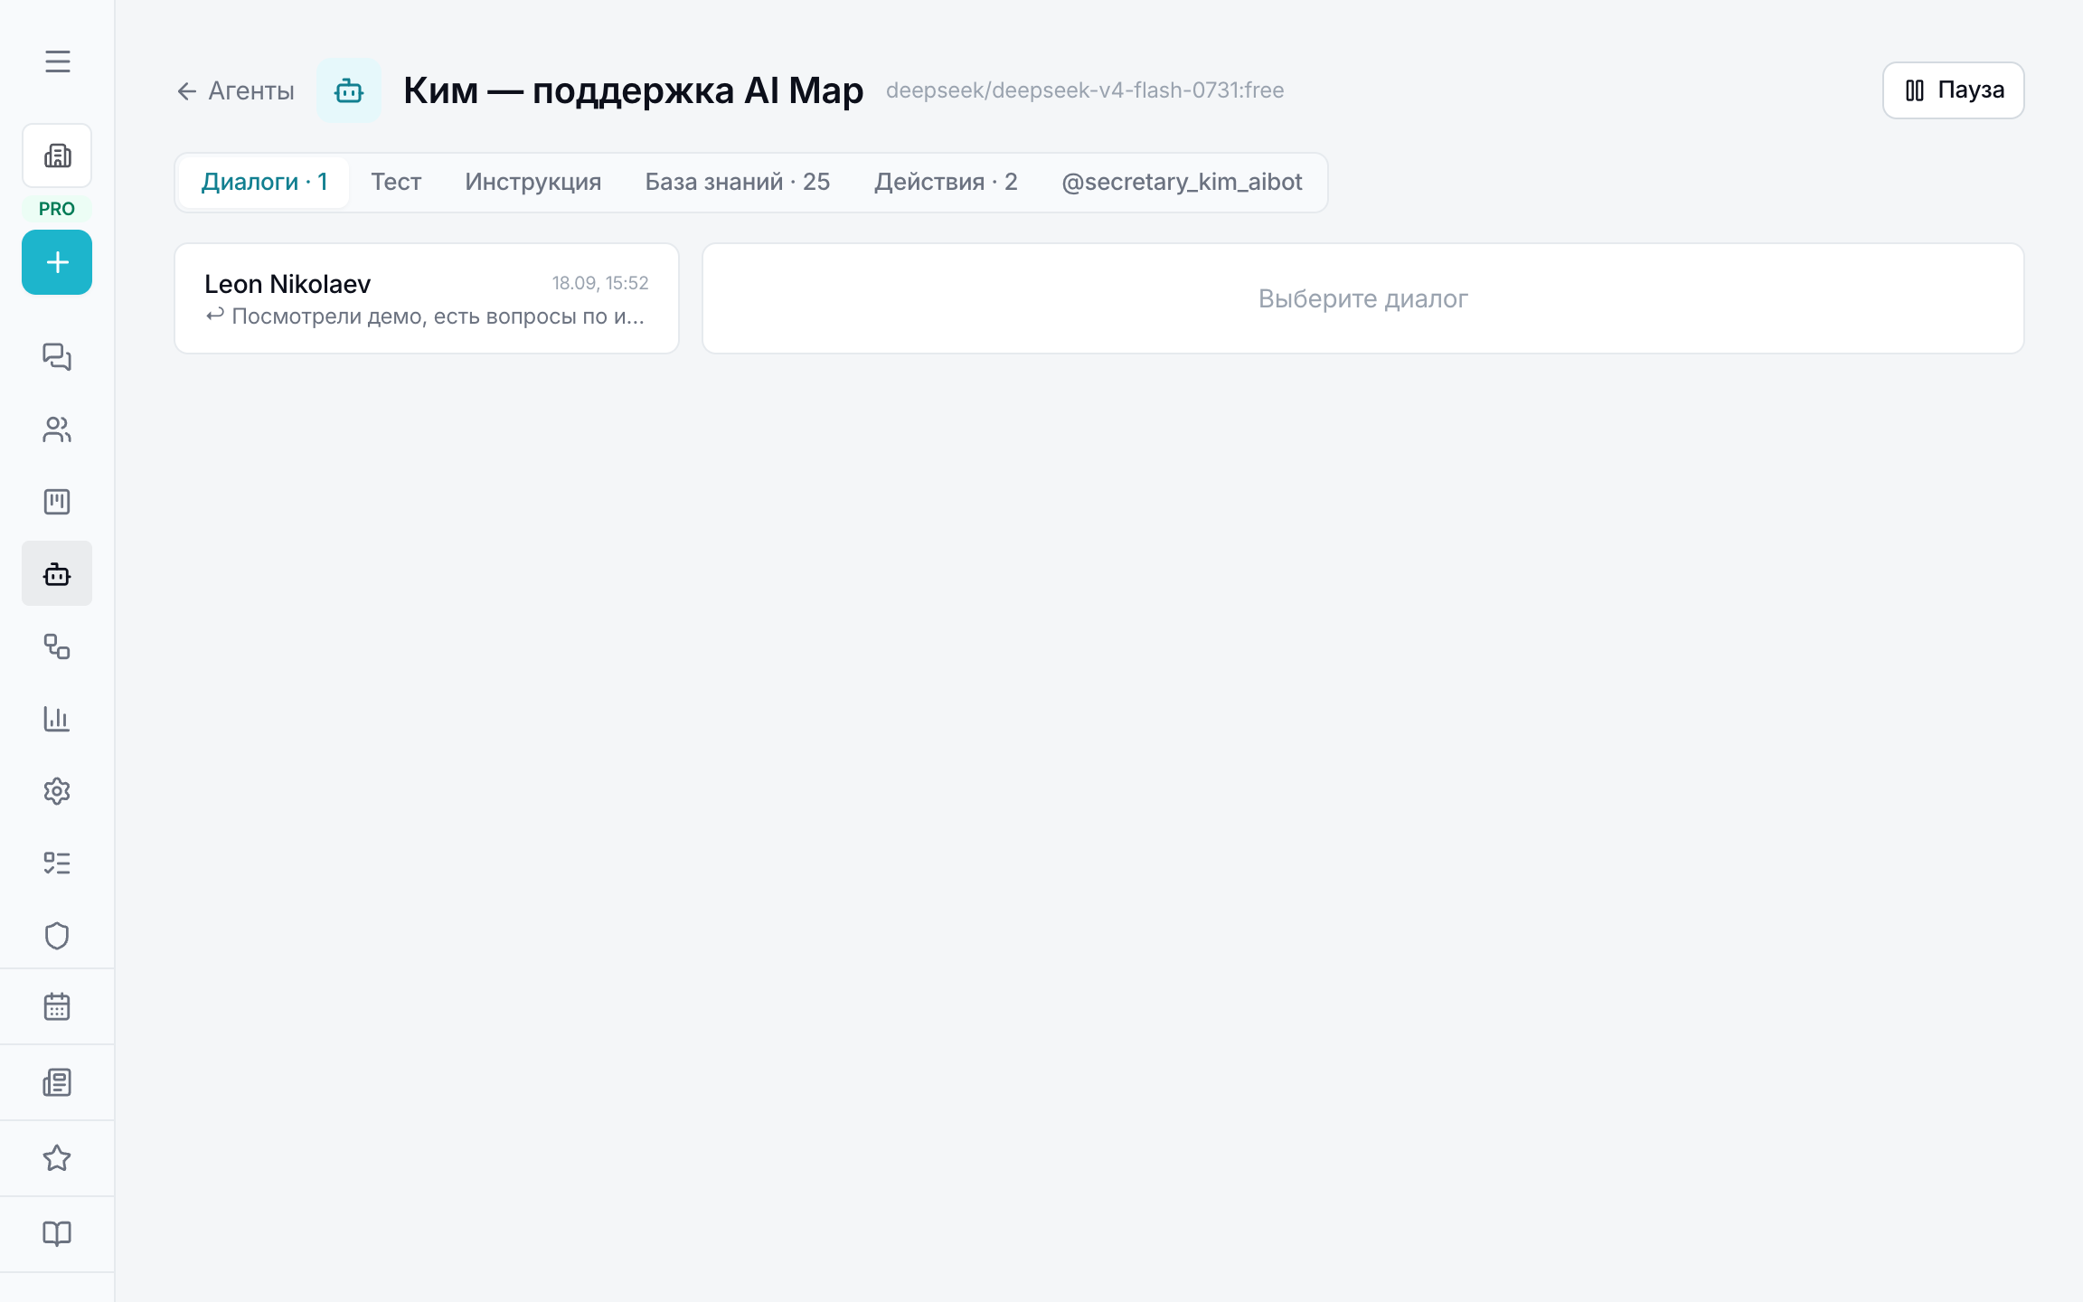Click the title Ким — поддержка AI Map
The width and height of the screenshot is (2083, 1302).
(x=634, y=90)
